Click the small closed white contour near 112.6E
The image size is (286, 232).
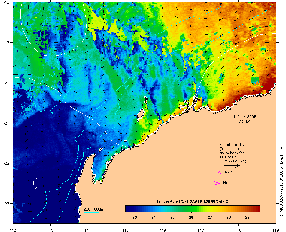35,183
